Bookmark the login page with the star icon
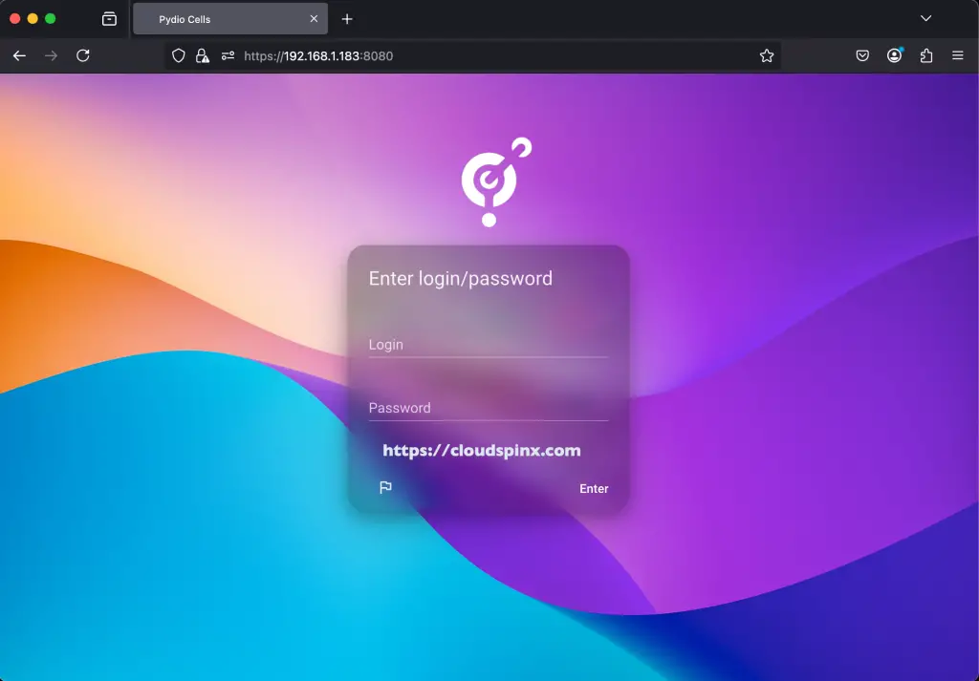The image size is (979, 681). click(766, 55)
